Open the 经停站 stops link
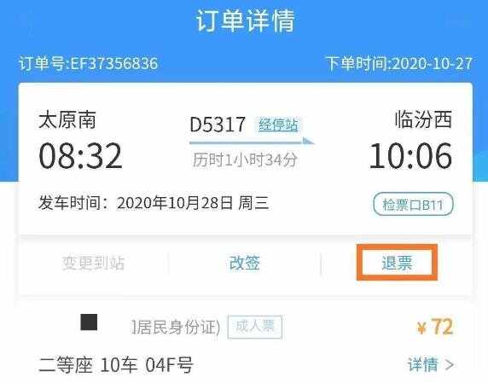The image size is (488, 383). 278,125
